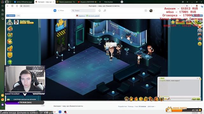Switch to Point Auction browser tab
204x114 pixels.
click(x=108, y=2)
